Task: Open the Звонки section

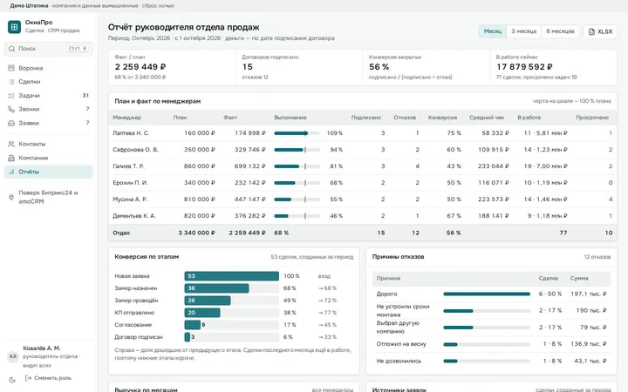Action: 49,109
